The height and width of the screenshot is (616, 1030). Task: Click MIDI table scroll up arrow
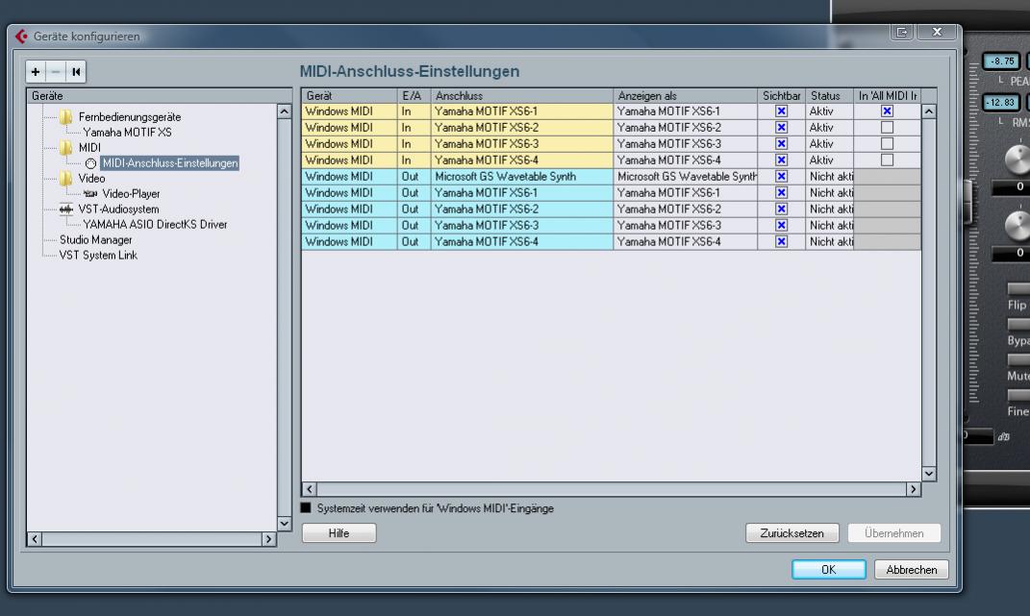pos(929,111)
